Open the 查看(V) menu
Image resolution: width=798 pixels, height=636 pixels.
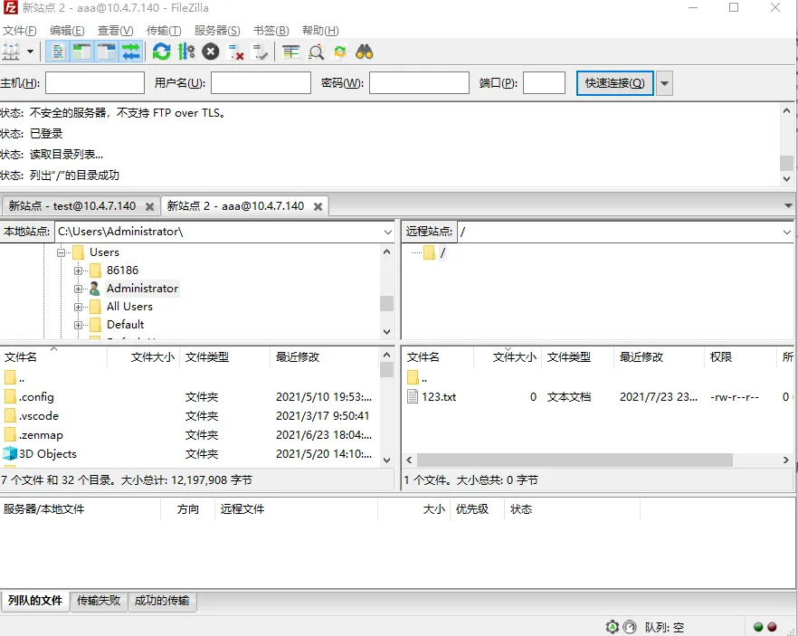116,31
